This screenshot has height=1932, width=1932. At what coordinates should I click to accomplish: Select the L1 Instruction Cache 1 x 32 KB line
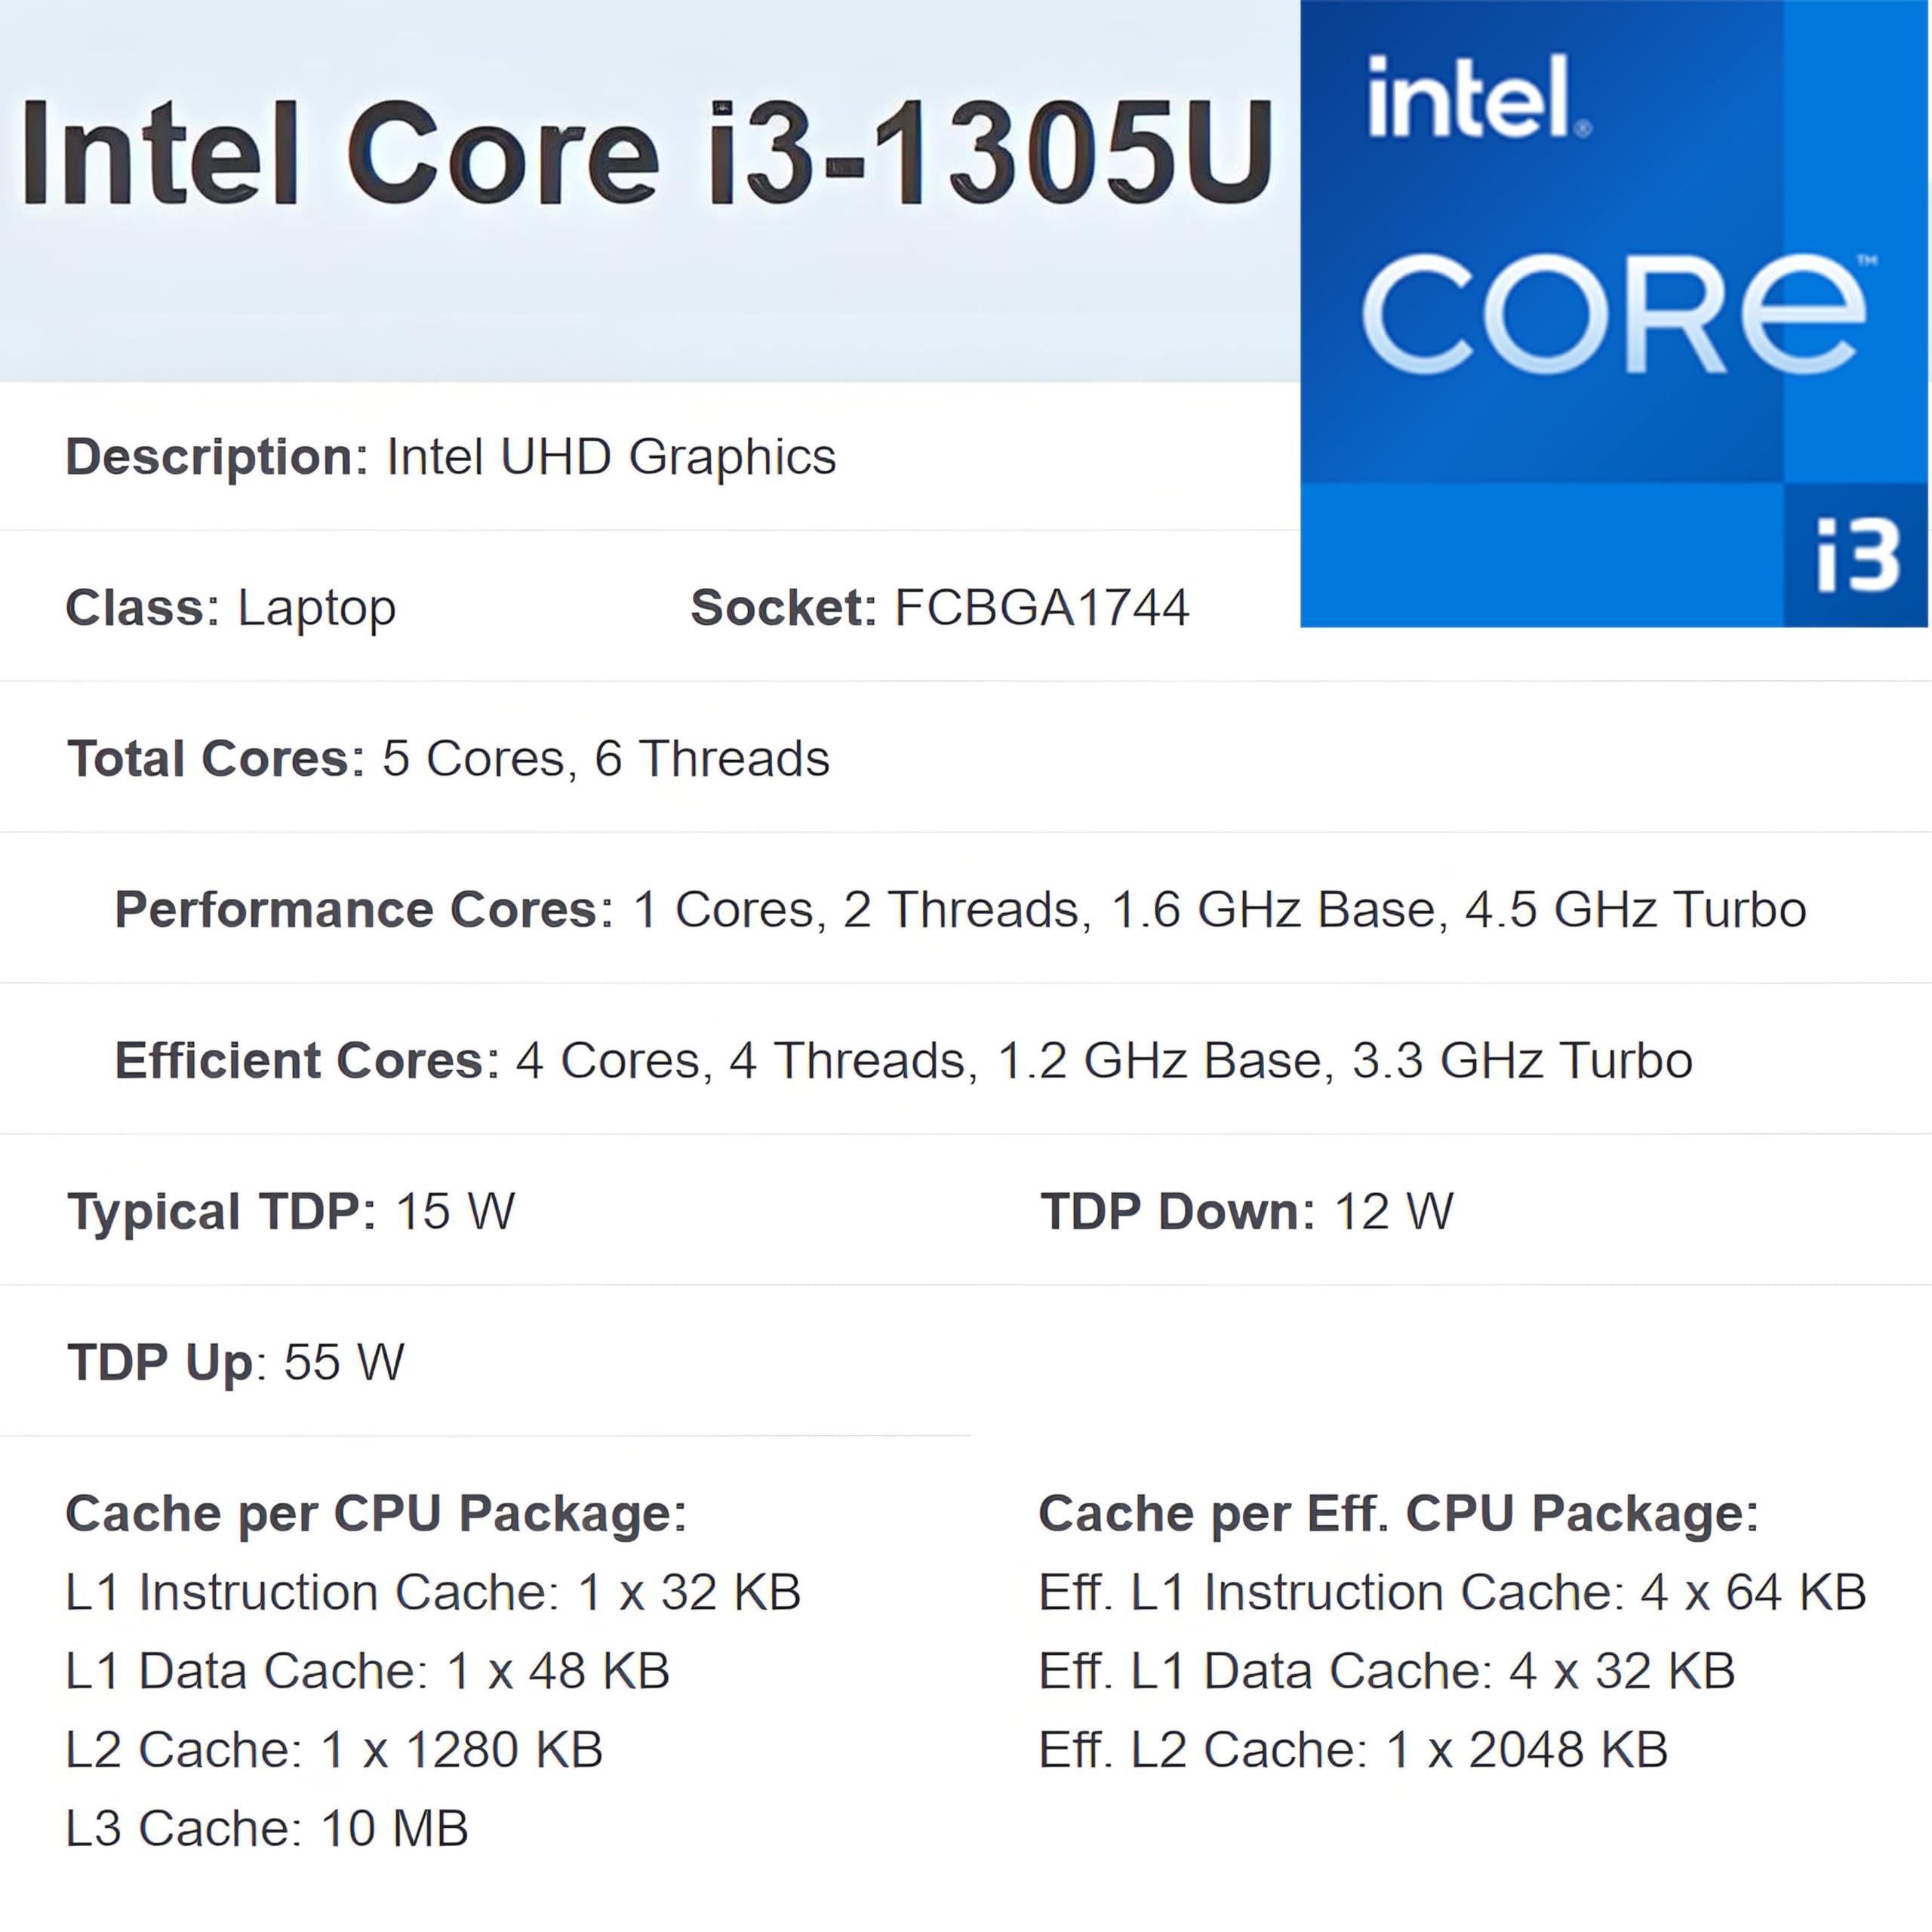click(x=433, y=1592)
